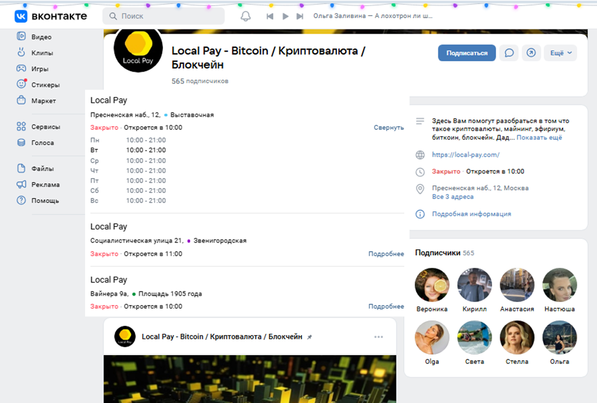This screenshot has width=597, height=403.
Task: Open the VKontakte home logo
Action: pyautogui.click(x=51, y=16)
